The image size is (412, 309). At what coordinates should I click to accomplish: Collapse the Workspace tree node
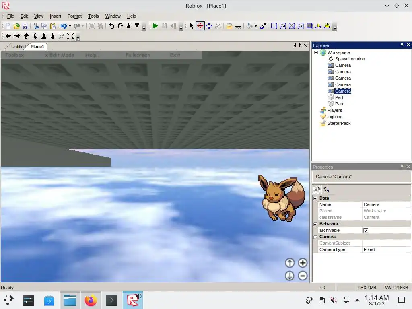[316, 53]
